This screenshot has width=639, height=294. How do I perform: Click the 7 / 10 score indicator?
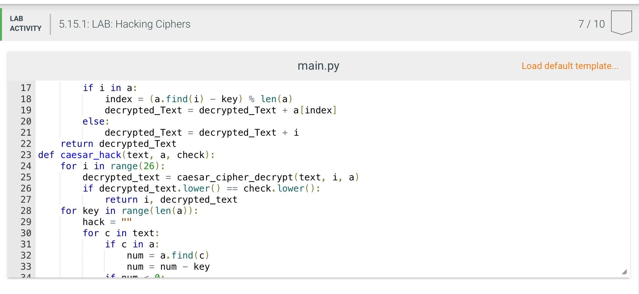pos(592,24)
